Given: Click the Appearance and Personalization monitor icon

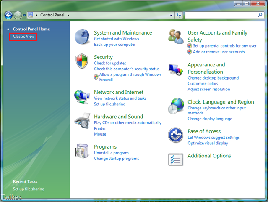Looking at the screenshot, I should [x=176, y=69].
